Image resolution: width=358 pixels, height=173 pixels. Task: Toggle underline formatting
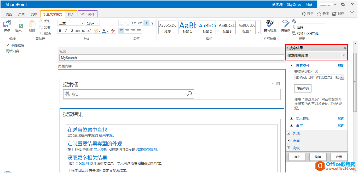click(72, 31)
